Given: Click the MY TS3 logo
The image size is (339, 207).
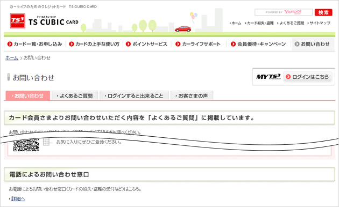Looking at the screenshot, I should (269, 77).
